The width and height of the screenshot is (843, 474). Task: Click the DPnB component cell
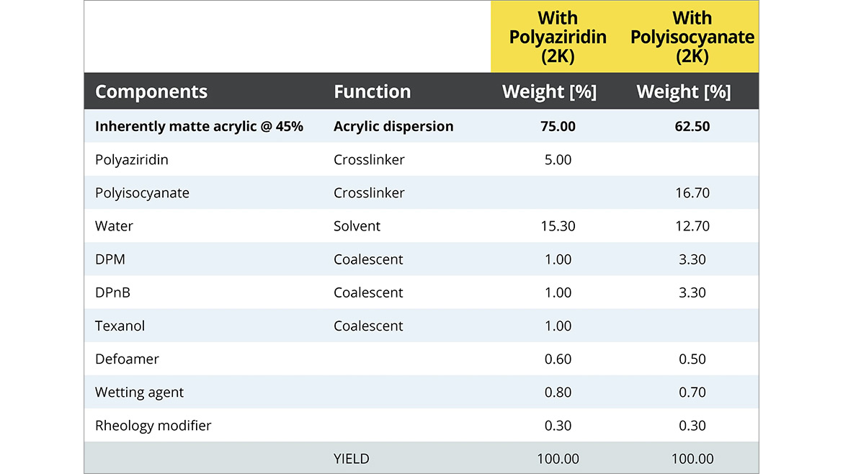(x=114, y=292)
